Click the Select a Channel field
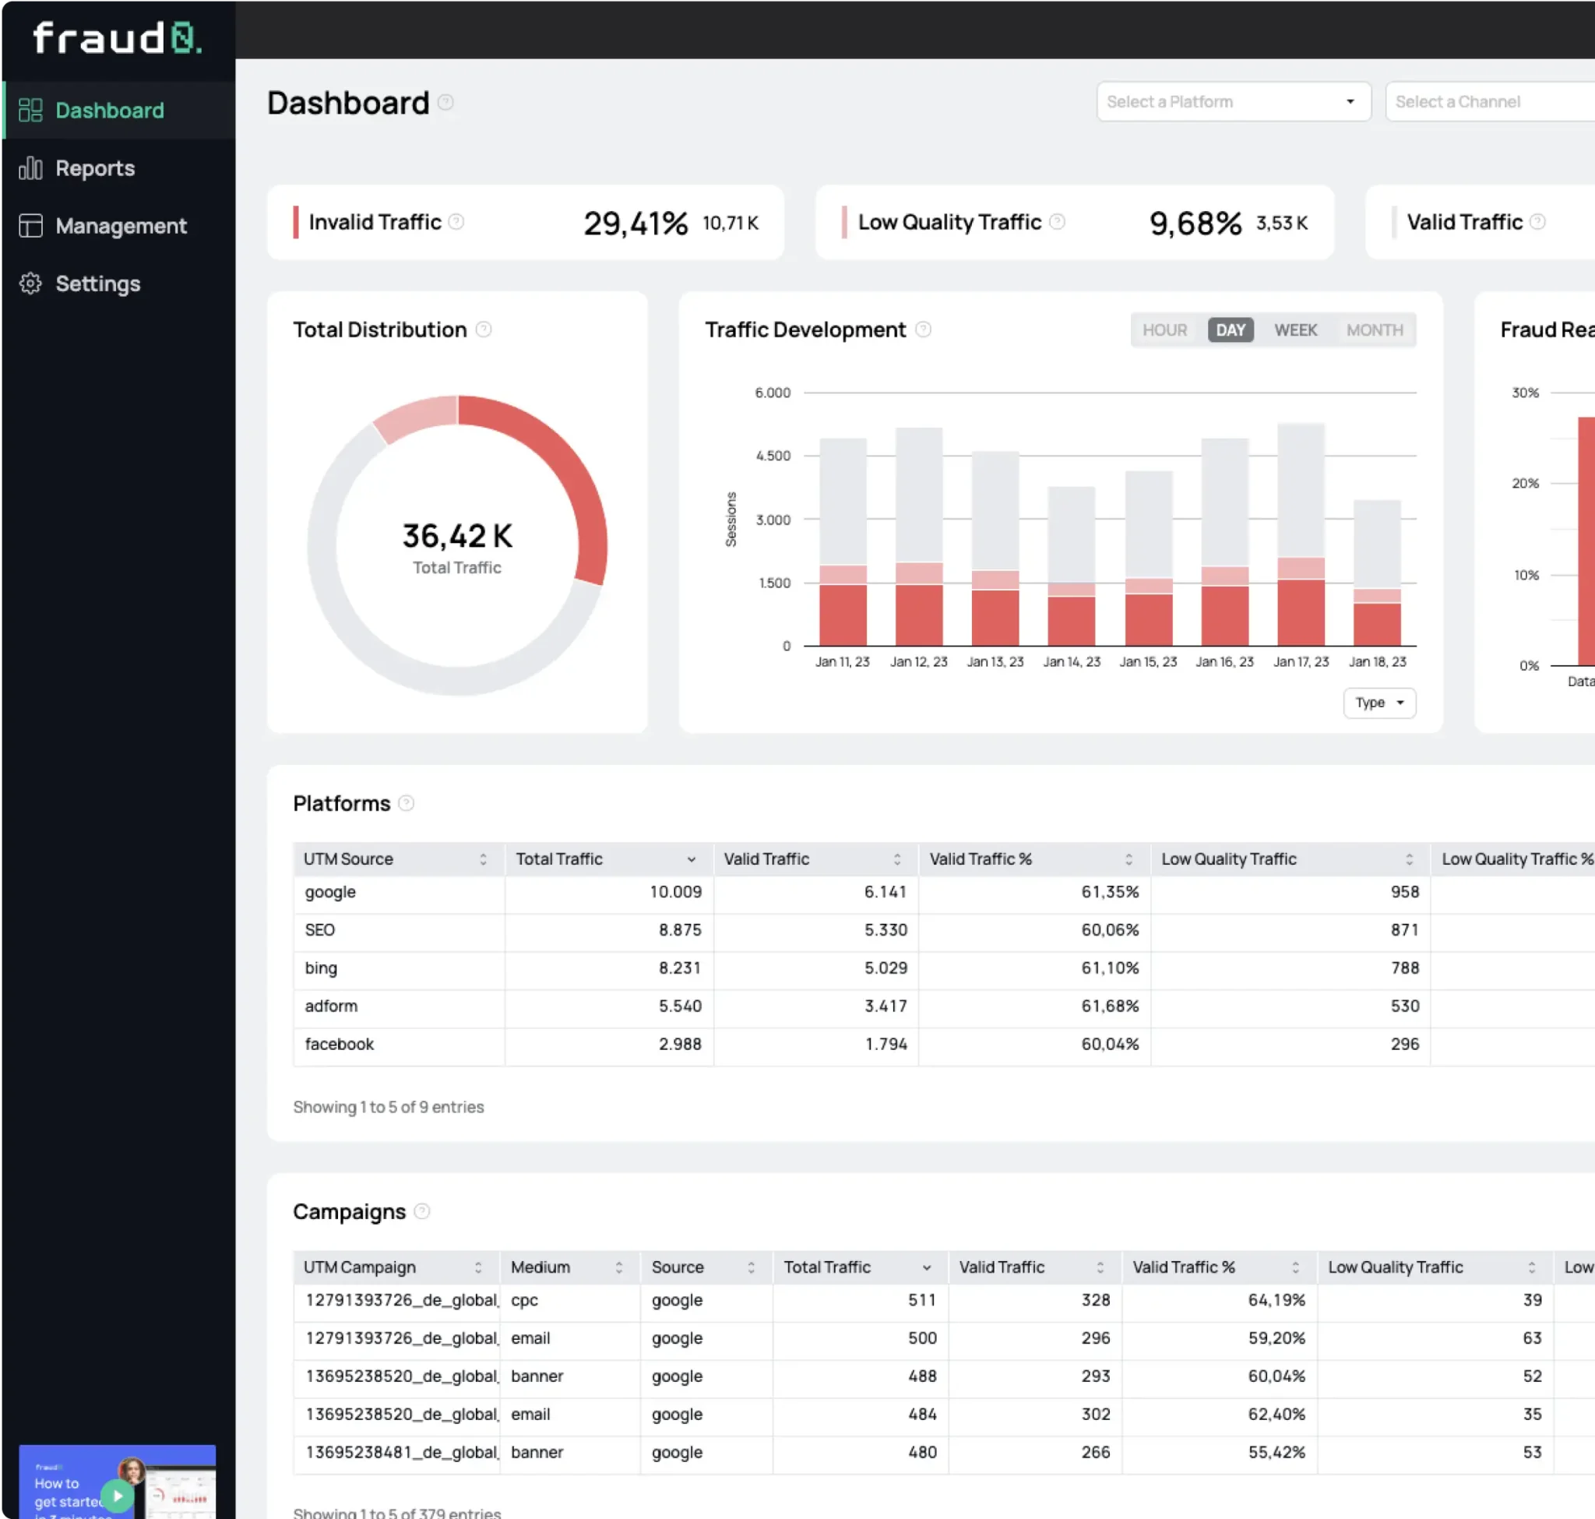Viewport: 1595px width, 1519px height. click(x=1490, y=102)
